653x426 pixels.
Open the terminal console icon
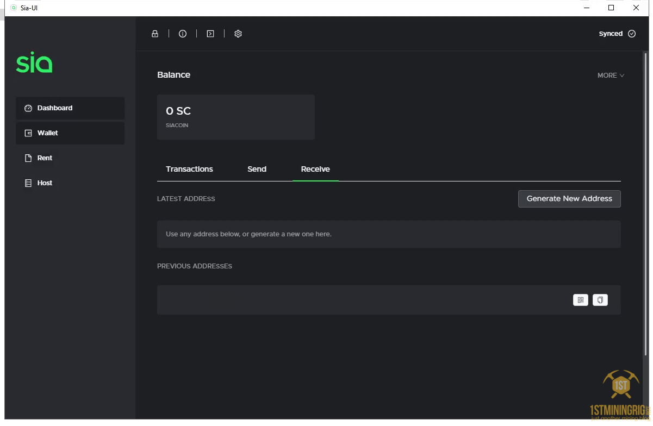pos(210,34)
